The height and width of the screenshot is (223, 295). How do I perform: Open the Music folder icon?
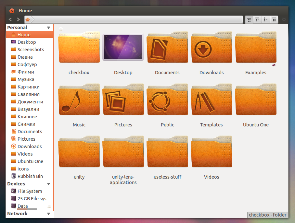click(x=79, y=101)
